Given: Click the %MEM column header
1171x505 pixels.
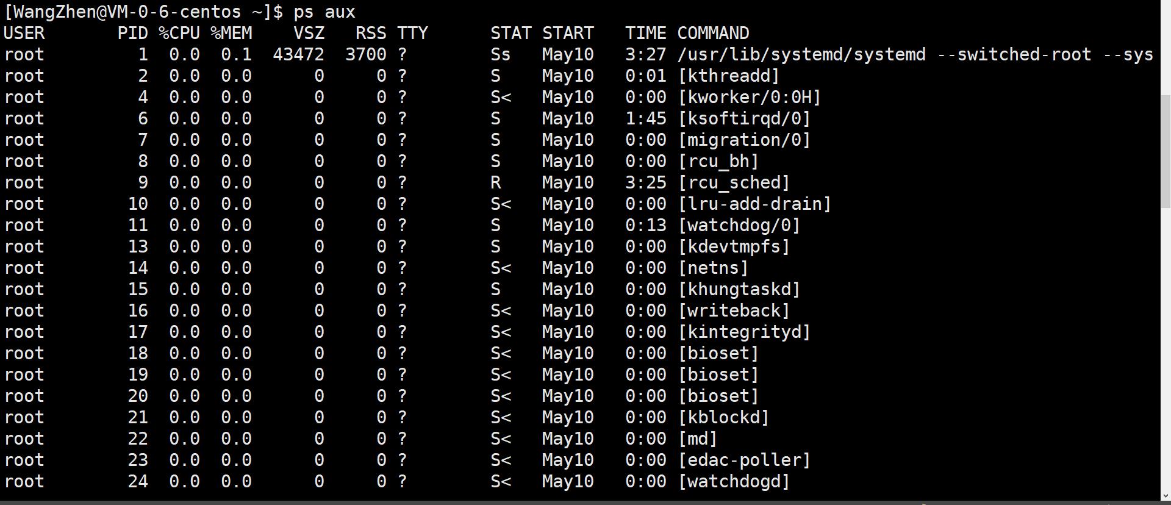Looking at the screenshot, I should click(231, 33).
